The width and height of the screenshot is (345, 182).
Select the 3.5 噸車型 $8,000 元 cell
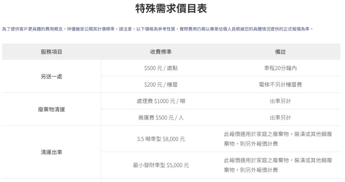[x=161, y=139]
